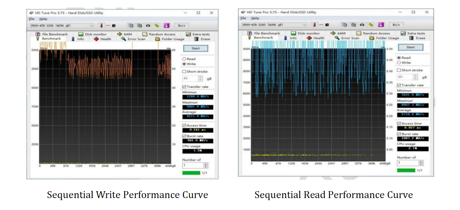Toggle Burst rate checkbox in read window
Viewport: 460px width, 210px height.
[399, 134]
